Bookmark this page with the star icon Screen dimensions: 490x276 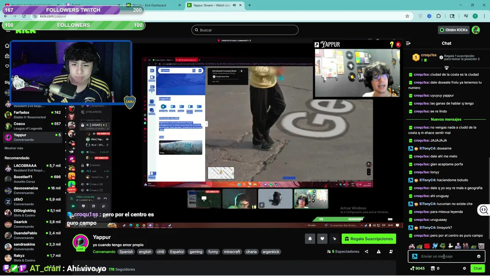coord(407,16)
